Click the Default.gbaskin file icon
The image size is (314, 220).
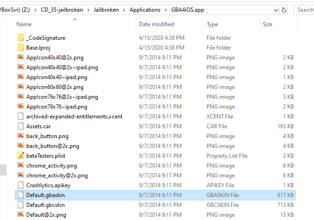tap(21, 195)
